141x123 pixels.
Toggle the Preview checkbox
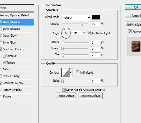(130, 32)
